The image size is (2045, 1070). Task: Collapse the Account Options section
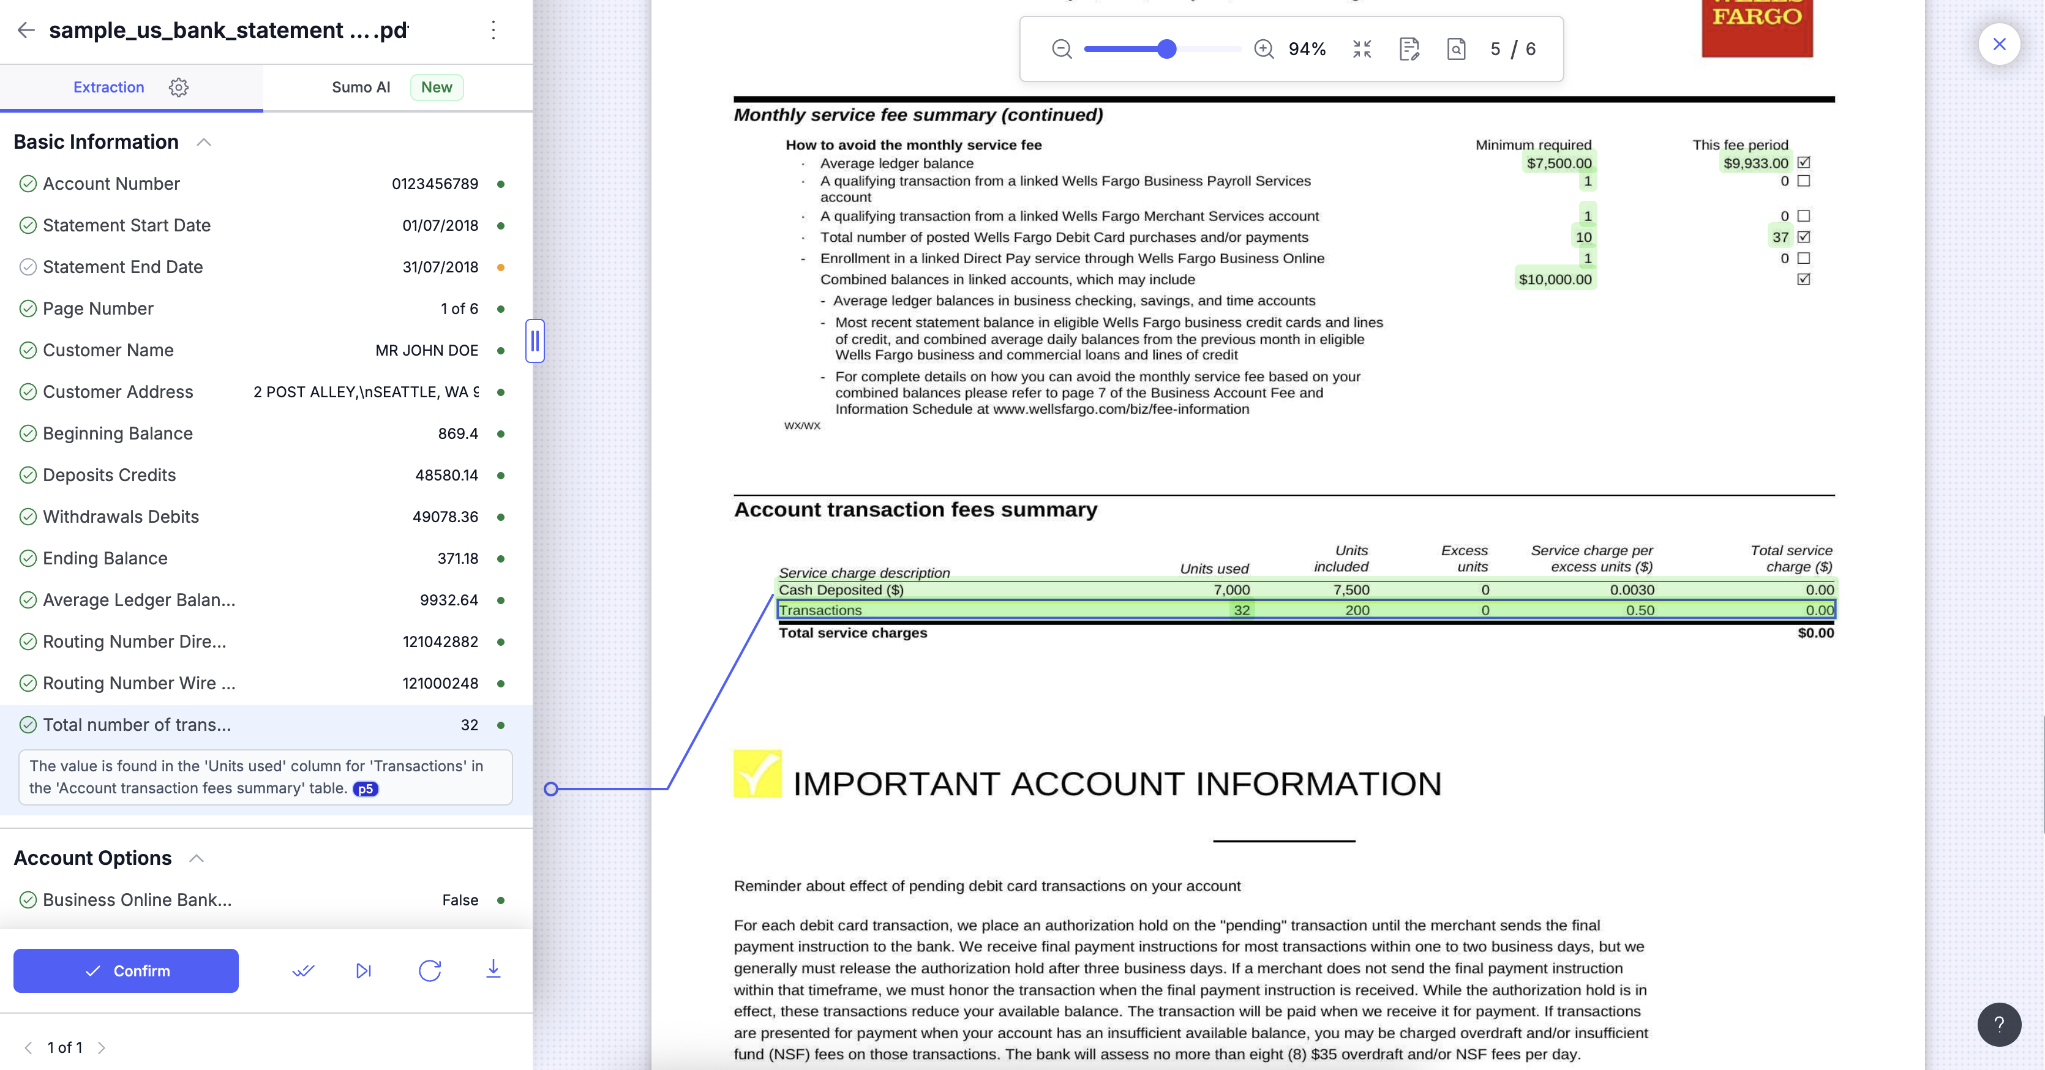click(x=197, y=858)
